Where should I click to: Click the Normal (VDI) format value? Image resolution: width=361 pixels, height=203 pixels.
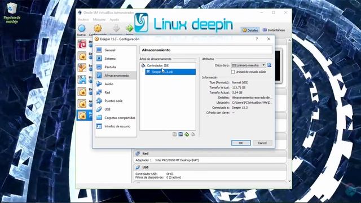[x=240, y=82]
